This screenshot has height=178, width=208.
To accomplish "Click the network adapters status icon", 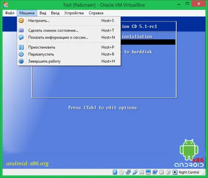I will (x=128, y=172).
